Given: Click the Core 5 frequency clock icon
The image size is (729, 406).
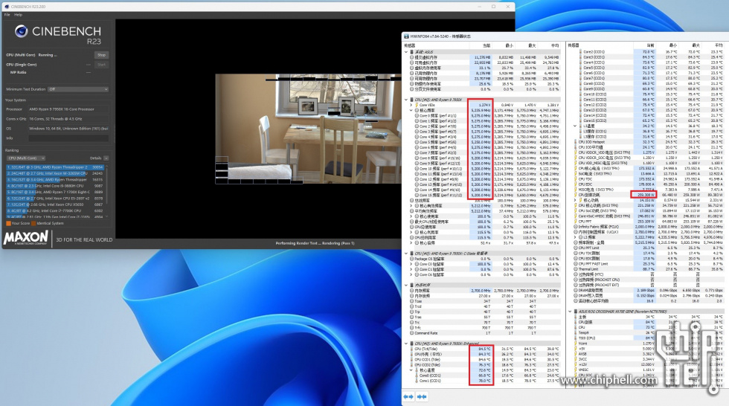Looking at the screenshot, I should pyautogui.click(x=417, y=142).
